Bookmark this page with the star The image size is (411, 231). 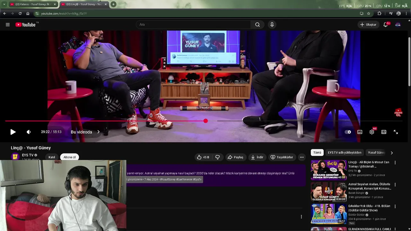pyautogui.click(x=369, y=13)
